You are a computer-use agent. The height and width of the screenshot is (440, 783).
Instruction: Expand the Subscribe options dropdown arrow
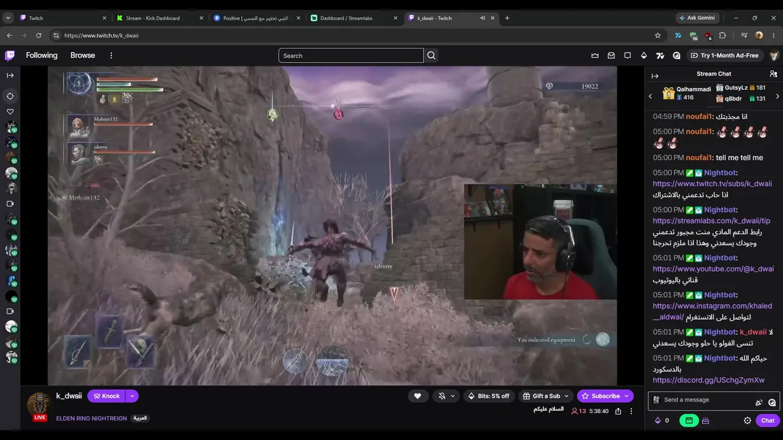pyautogui.click(x=627, y=396)
